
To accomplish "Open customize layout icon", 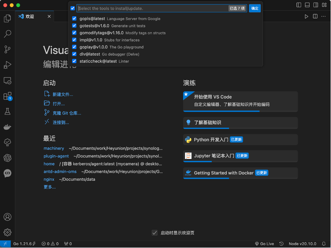I will [x=324, y=5].
